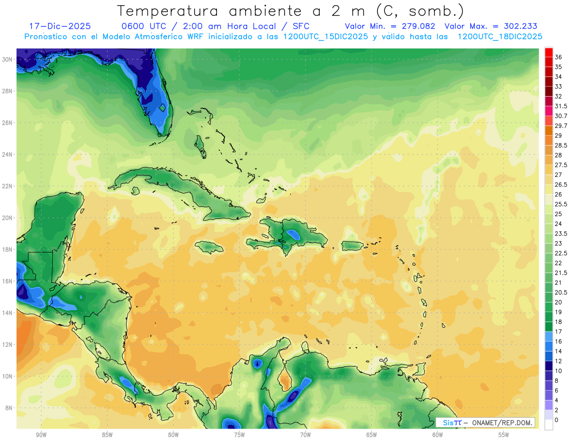This screenshot has height=441, width=571.
Task: Click the colorbar value "34"
Action: click(x=559, y=77)
